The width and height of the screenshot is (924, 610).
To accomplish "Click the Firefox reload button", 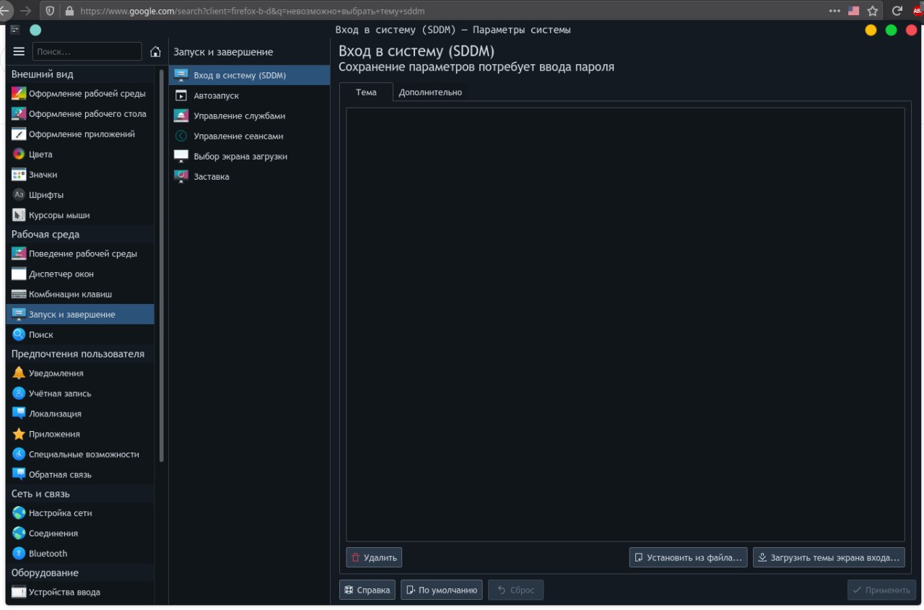I will 897,11.
